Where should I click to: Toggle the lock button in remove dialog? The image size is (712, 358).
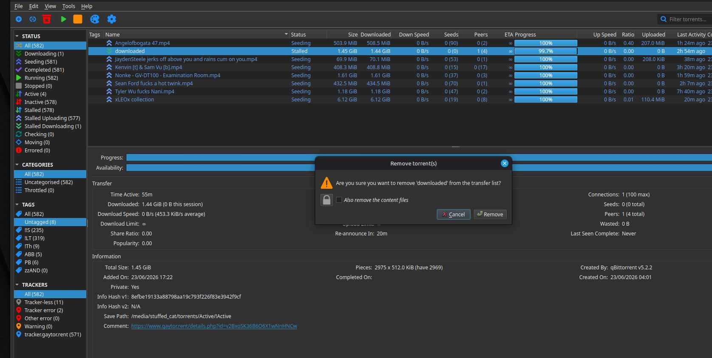pyautogui.click(x=327, y=200)
